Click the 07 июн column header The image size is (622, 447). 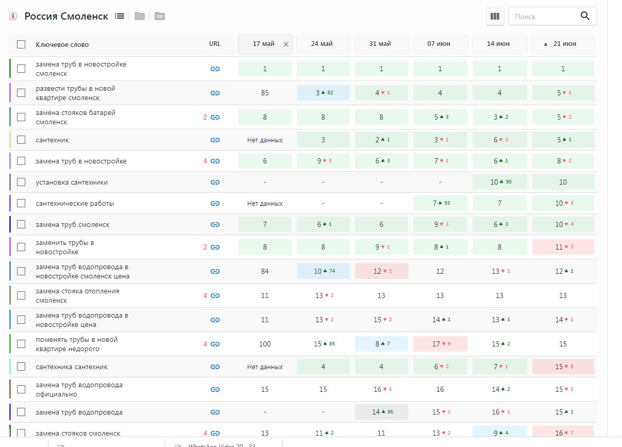point(440,44)
